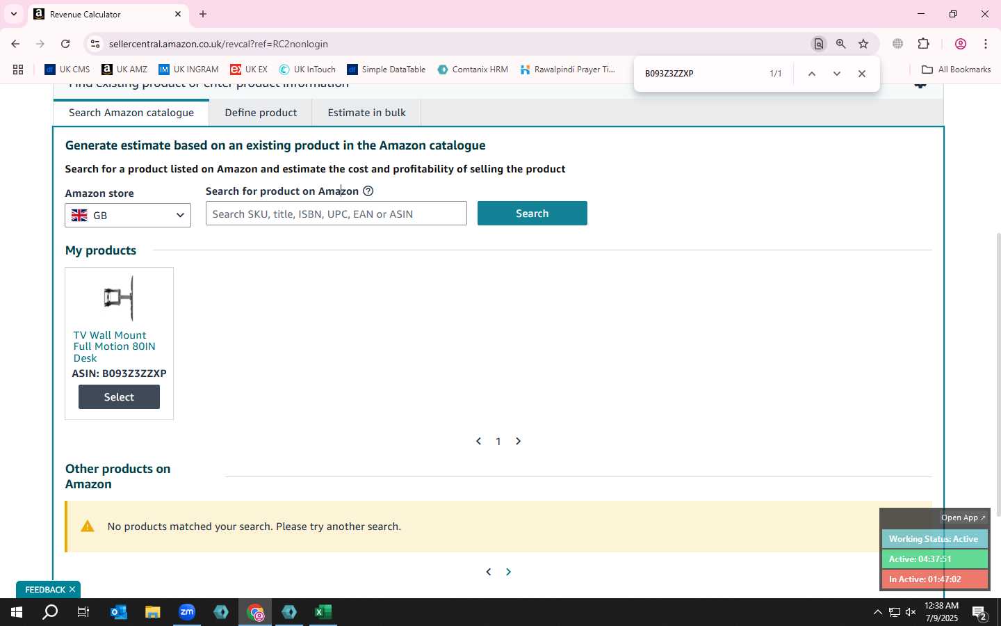Open Windows taskbar search
This screenshot has width=1001, height=626.
click(50, 612)
